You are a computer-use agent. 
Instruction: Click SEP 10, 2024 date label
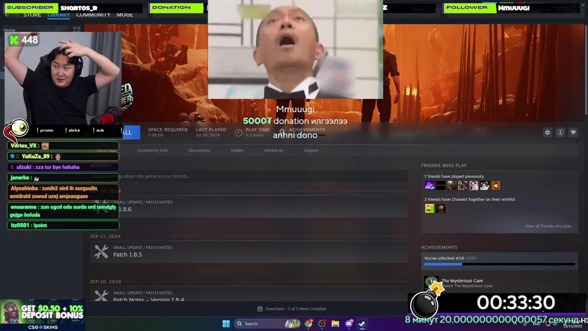pyautogui.click(x=106, y=282)
